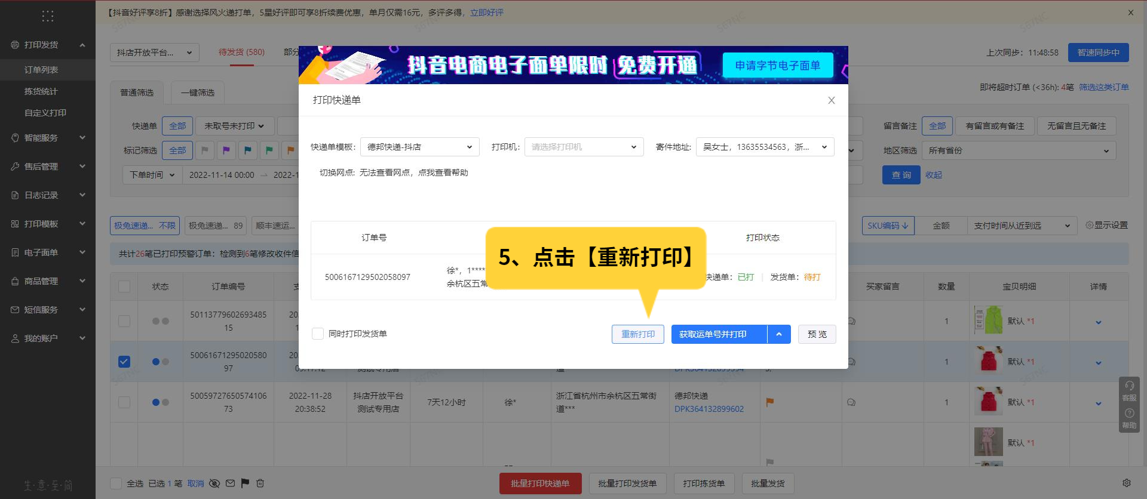
Task: Click the 客服 customer service icon
Action: 1129,391
